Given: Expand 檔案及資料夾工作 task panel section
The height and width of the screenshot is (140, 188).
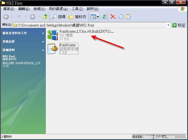Looking at the screenshot, I should [23, 33].
